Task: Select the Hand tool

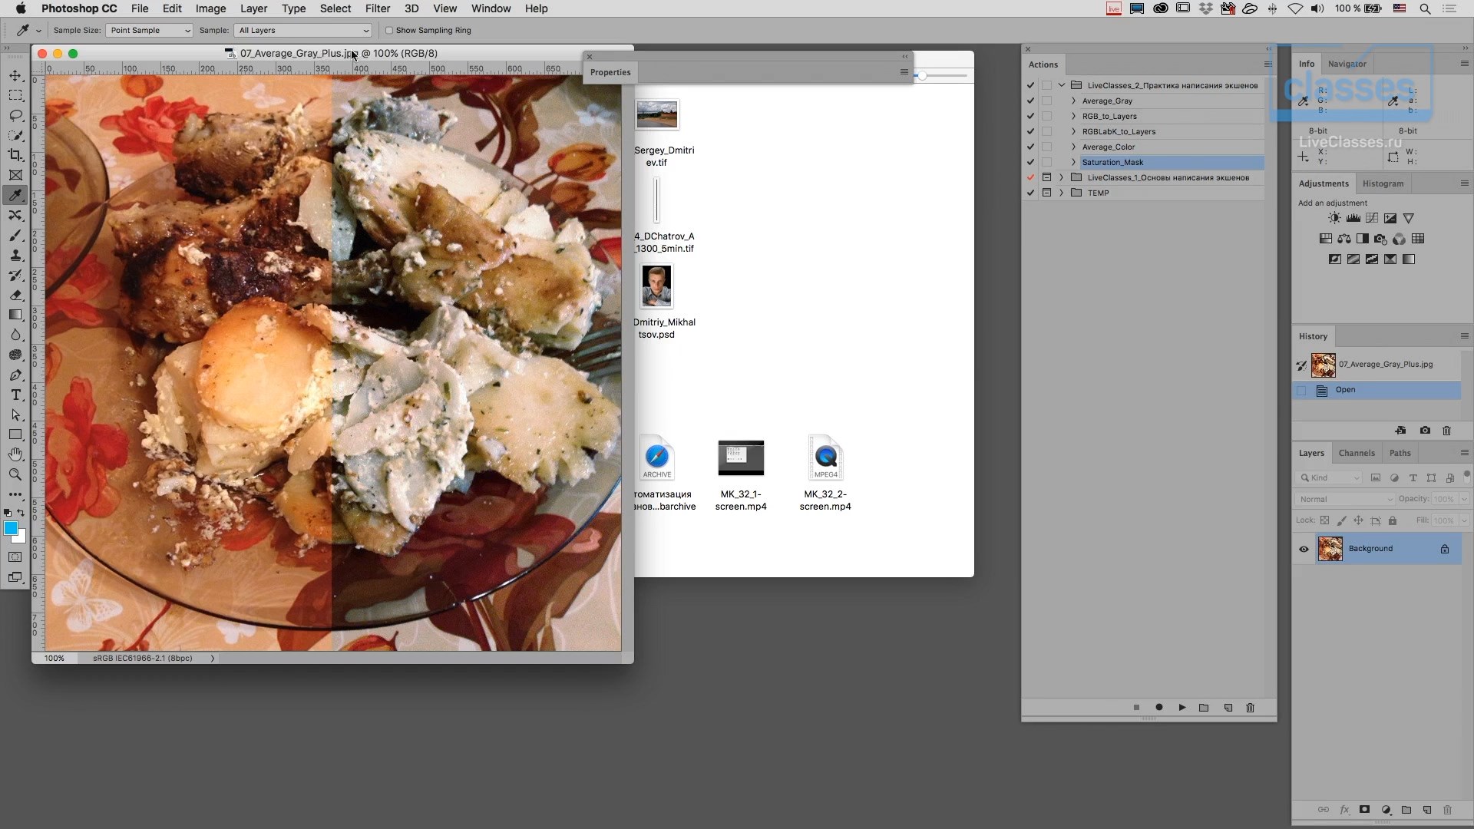Action: pyautogui.click(x=15, y=454)
